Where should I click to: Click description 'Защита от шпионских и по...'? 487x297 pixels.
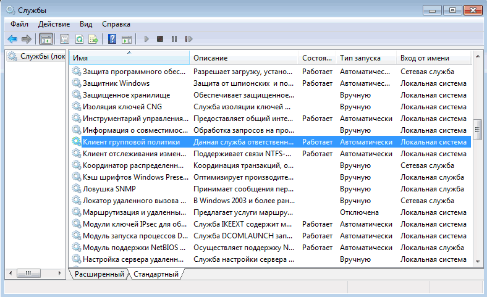[243, 83]
